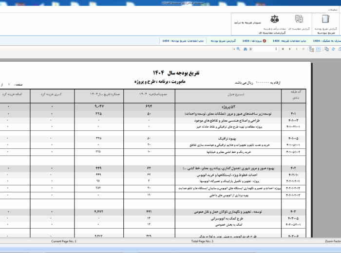Switch to گزارش تفریغ بودجه tab
341x253 pixels.
click(224, 41)
